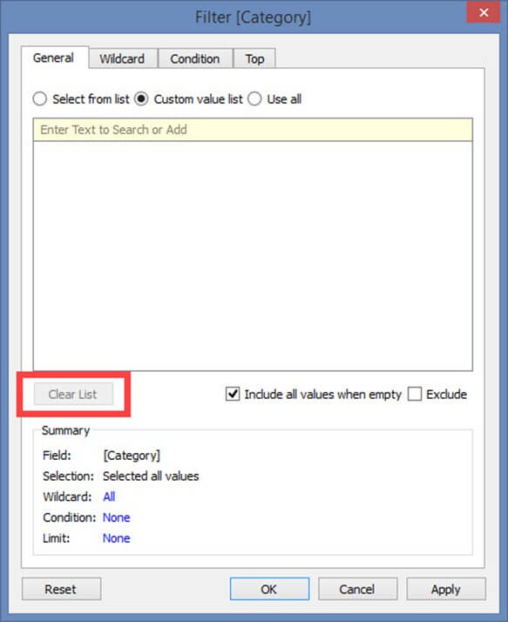
Task: Open the Condition tab
Action: pyautogui.click(x=195, y=58)
